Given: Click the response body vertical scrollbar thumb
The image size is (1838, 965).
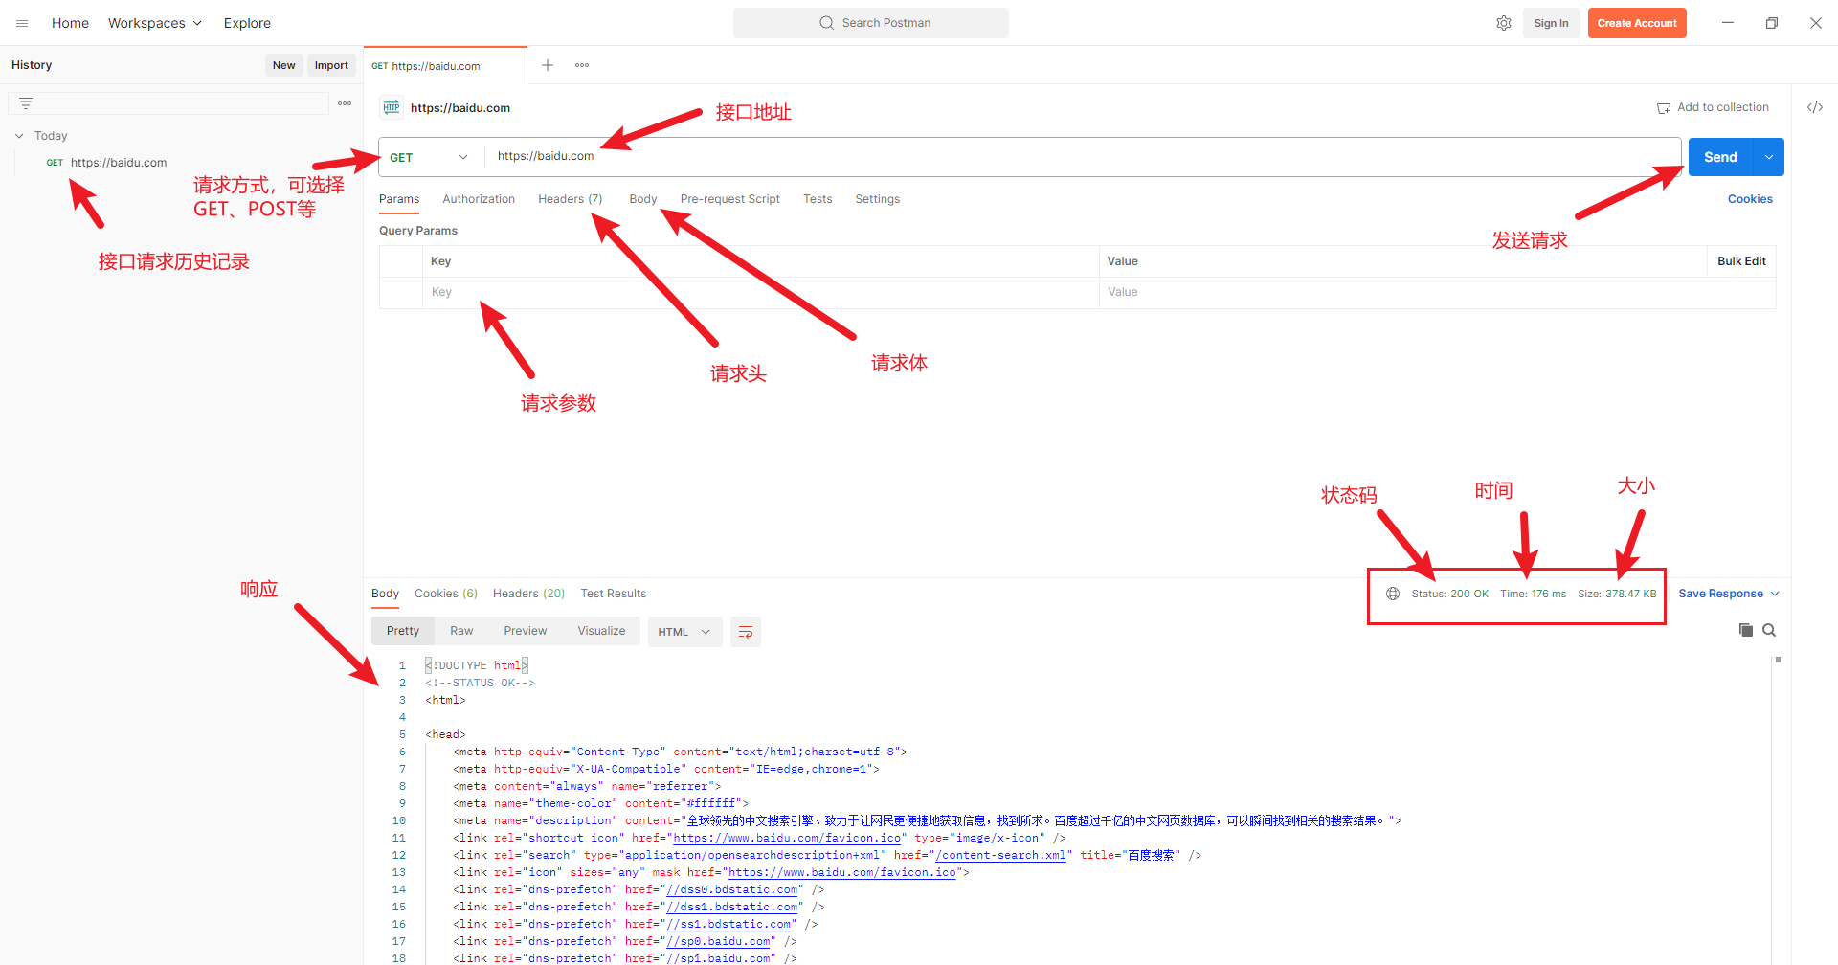Looking at the screenshot, I should (x=1778, y=660).
